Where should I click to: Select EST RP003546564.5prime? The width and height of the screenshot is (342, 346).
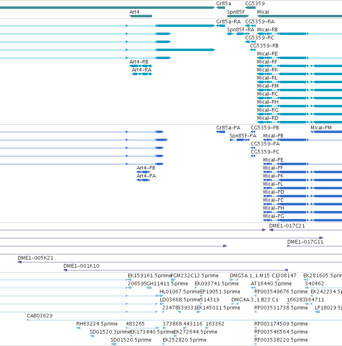281,332
